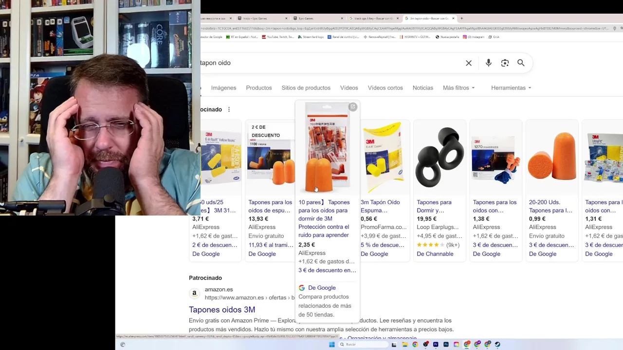Open the product popup in new window icon
623x350 pixels.
(x=353, y=107)
